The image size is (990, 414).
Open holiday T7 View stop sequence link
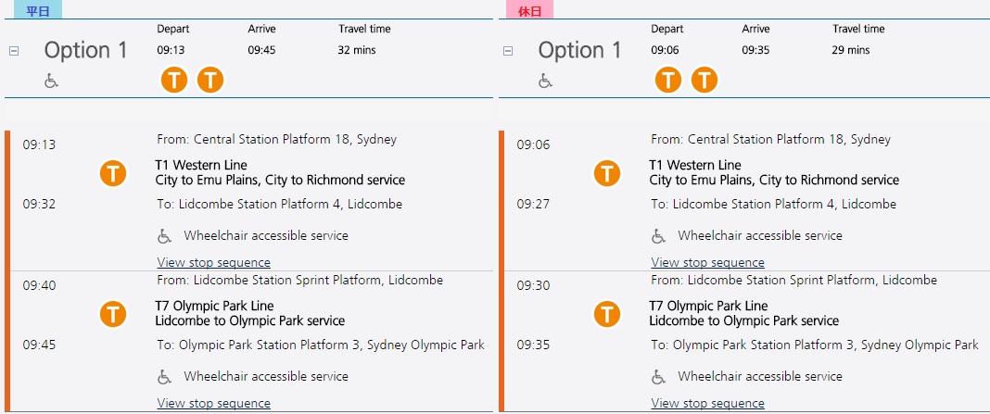[708, 404]
